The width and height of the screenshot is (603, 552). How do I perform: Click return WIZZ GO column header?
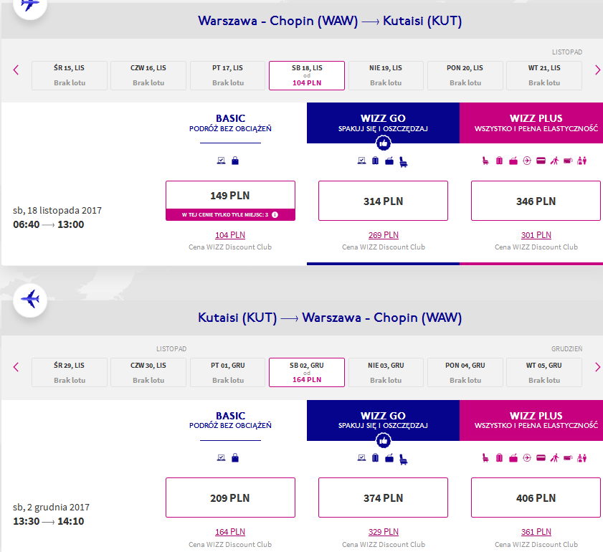pos(383,420)
